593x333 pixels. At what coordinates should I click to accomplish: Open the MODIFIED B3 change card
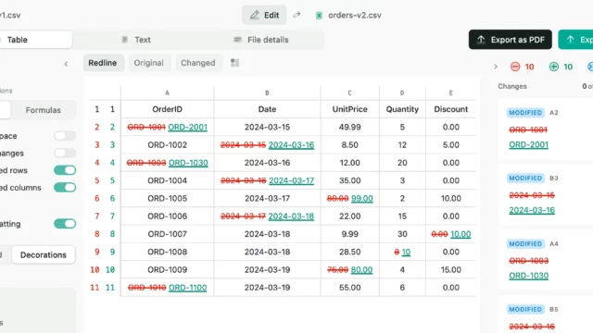[x=546, y=194]
